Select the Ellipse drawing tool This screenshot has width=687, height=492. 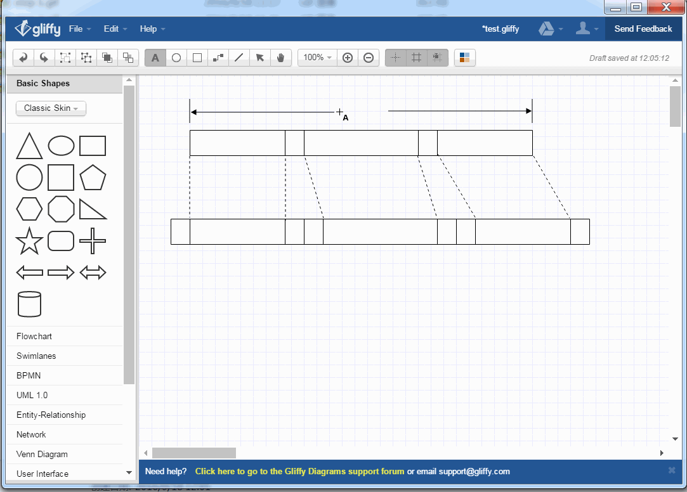click(176, 58)
